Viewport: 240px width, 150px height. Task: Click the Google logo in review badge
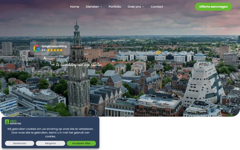[x=37, y=48]
